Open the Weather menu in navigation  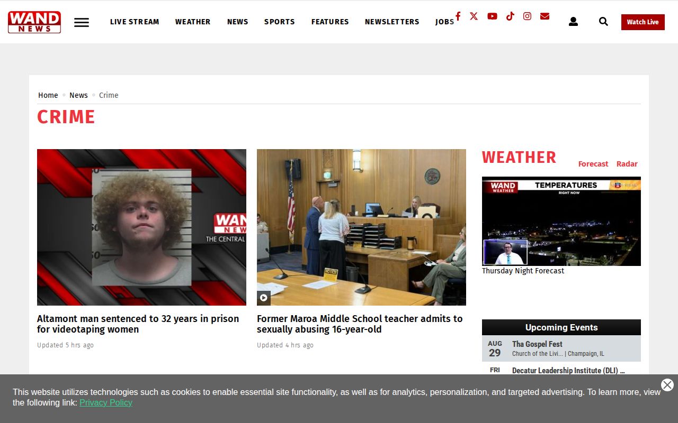click(193, 22)
